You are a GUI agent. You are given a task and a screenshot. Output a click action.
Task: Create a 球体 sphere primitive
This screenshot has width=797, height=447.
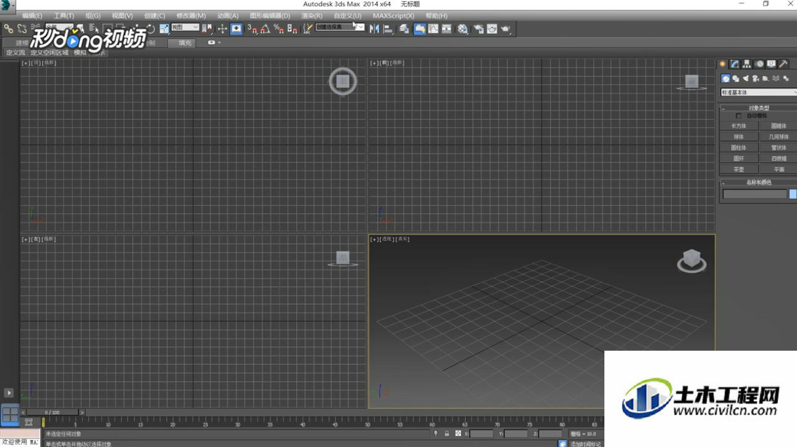(738, 137)
